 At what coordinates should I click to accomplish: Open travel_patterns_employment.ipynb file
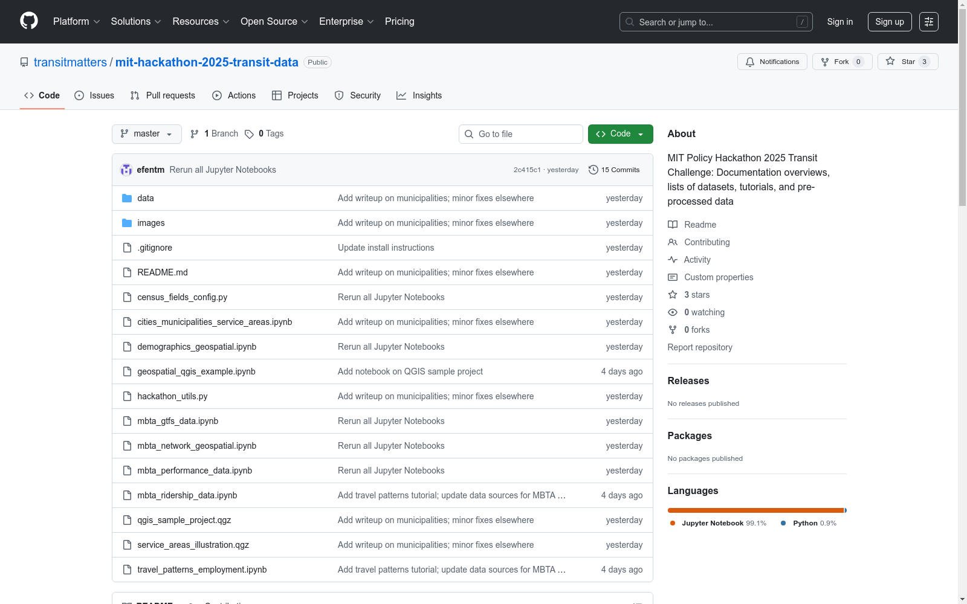tap(202, 570)
